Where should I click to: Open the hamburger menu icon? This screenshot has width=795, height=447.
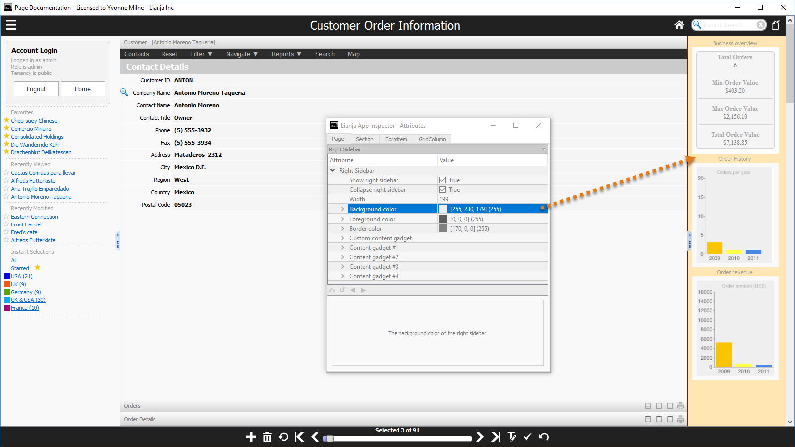[x=11, y=25]
